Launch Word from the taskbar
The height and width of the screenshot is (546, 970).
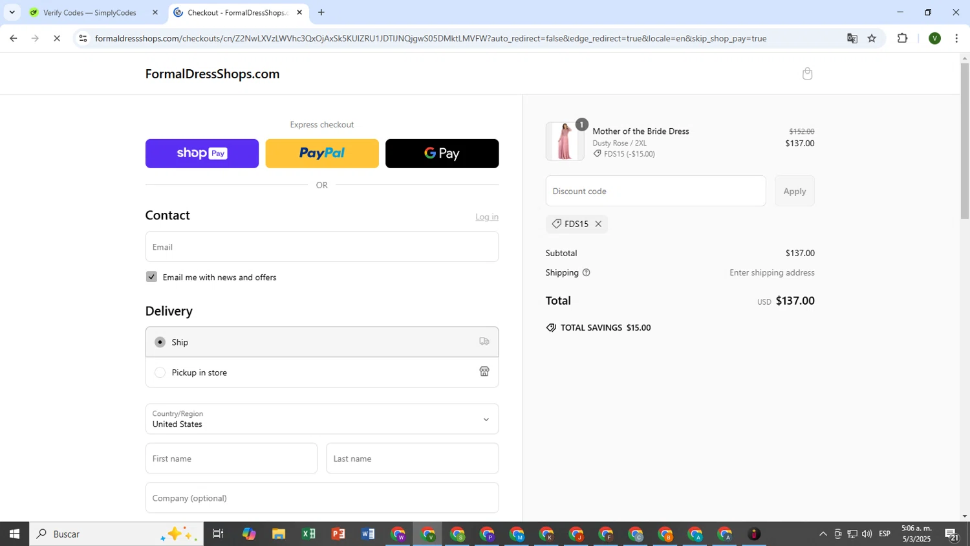point(368,534)
